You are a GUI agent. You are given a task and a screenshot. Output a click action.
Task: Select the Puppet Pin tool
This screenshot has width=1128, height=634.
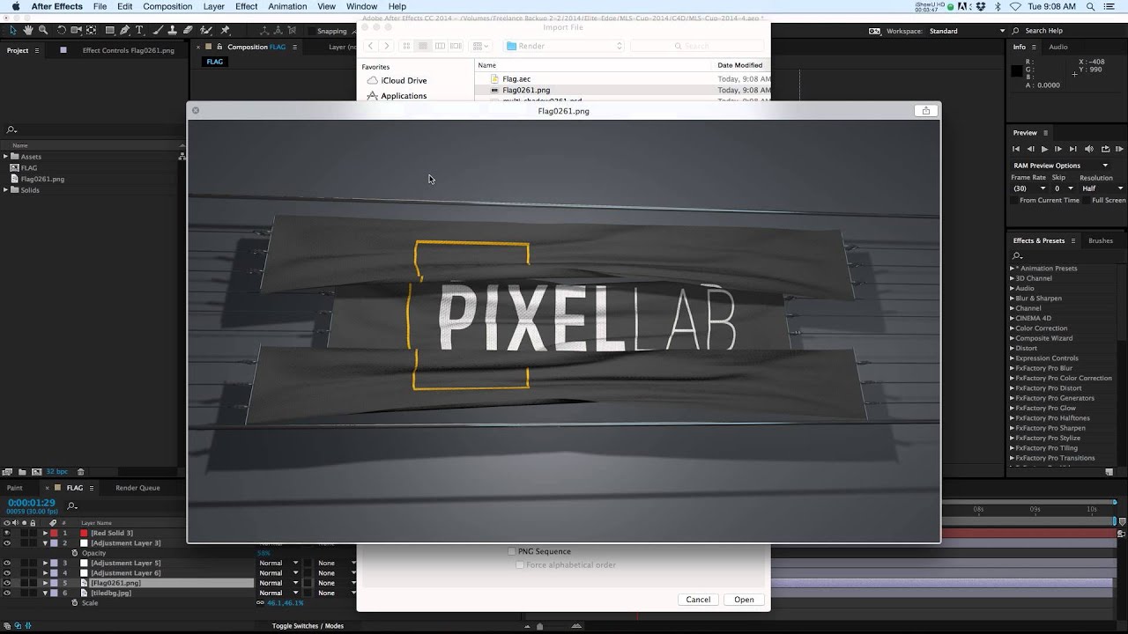click(226, 30)
